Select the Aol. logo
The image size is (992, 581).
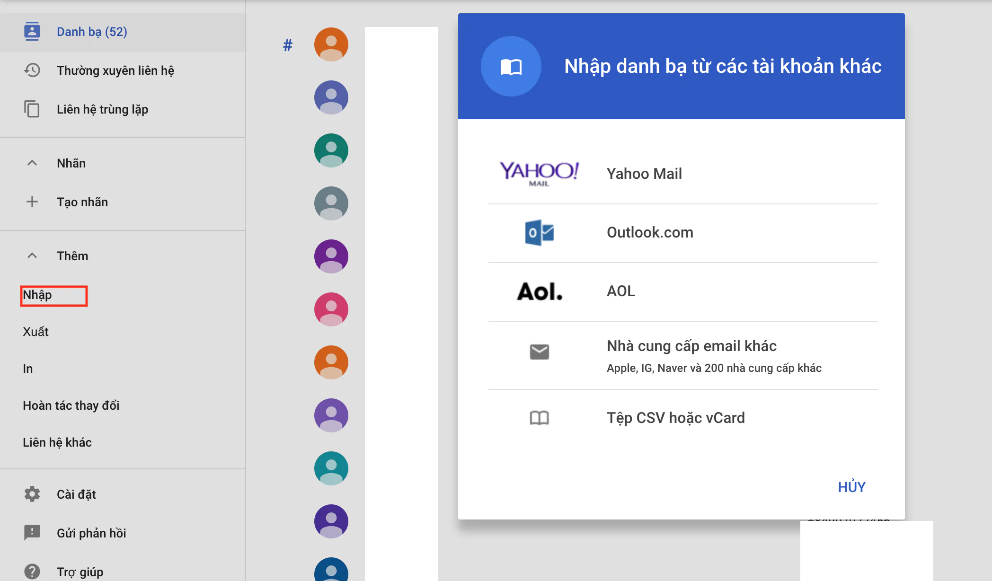540,291
